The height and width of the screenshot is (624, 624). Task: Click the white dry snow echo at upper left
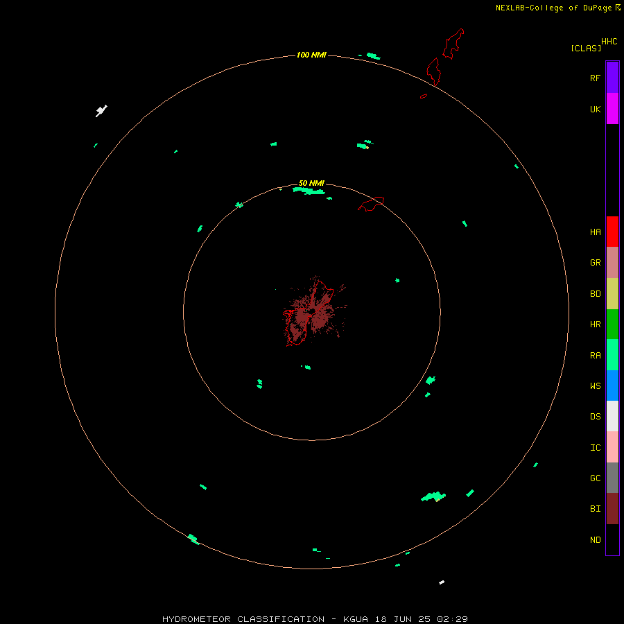[x=101, y=111]
